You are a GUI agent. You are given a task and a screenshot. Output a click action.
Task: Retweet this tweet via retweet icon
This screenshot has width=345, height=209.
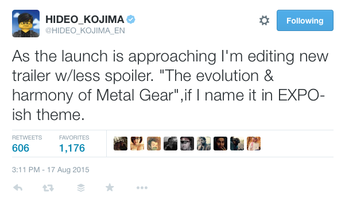[48, 188]
